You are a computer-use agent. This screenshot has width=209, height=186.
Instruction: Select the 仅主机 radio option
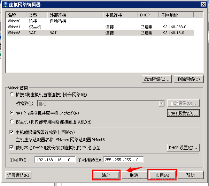[x=12, y=121]
